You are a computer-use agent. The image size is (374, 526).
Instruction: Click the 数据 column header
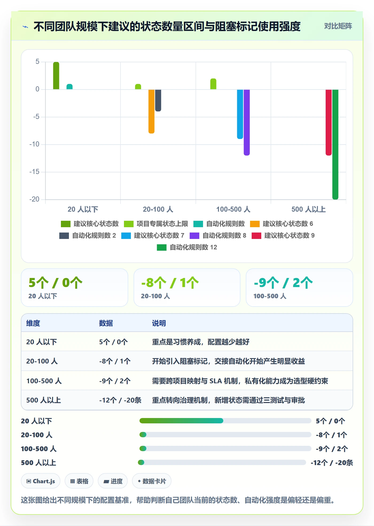[x=106, y=323]
